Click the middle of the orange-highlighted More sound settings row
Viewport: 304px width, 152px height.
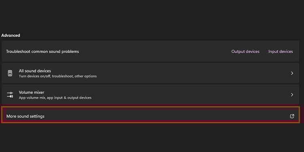pos(150,115)
